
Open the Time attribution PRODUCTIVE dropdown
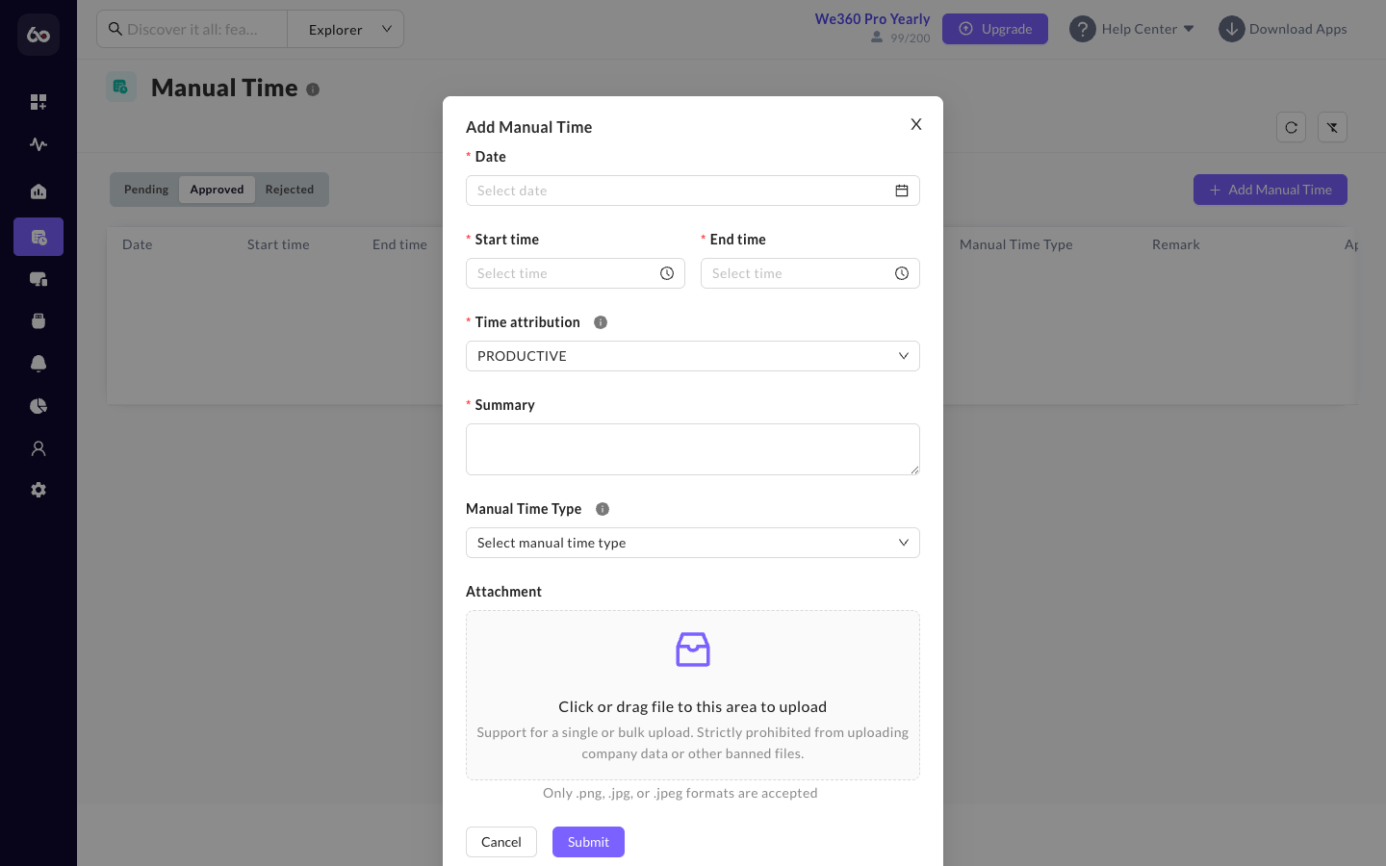pos(693,356)
